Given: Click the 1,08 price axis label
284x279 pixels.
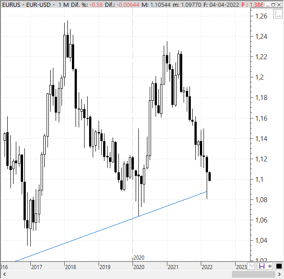Looking at the screenshot, I should 261,200.
